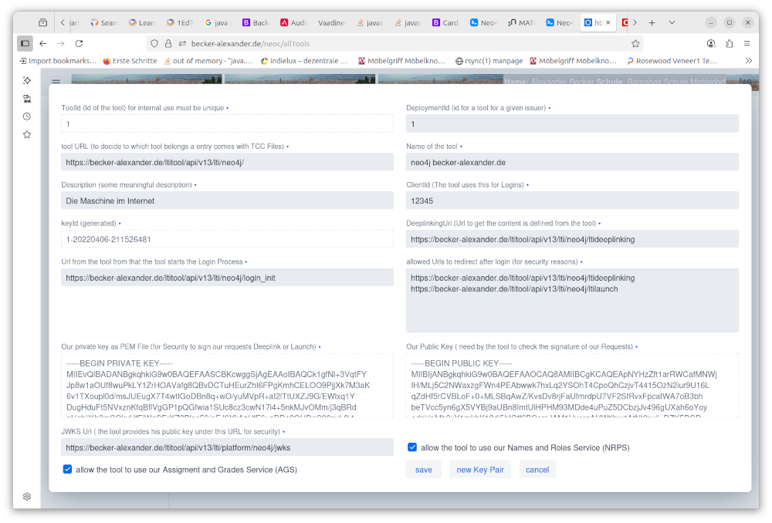This screenshot has height=523, width=772.
Task: Click the cancel button
Action: point(537,469)
